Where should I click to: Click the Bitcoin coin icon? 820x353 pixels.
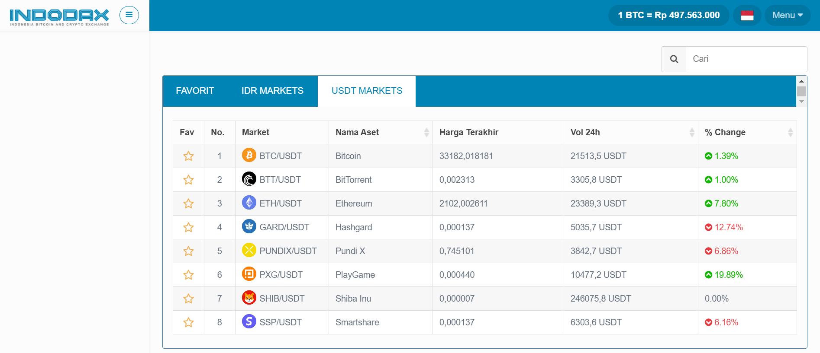[x=249, y=155]
